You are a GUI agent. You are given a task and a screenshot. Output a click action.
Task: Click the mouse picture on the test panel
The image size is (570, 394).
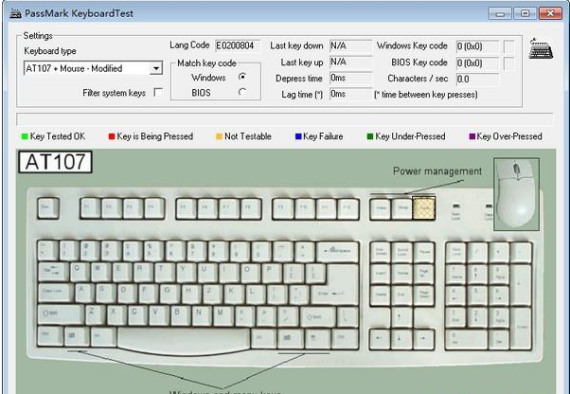516,194
